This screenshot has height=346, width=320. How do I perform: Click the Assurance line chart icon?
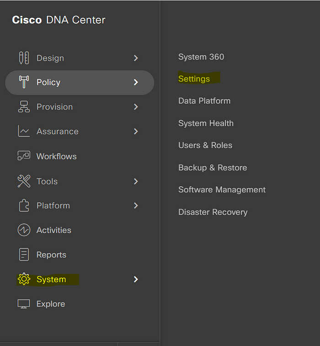pos(24,131)
